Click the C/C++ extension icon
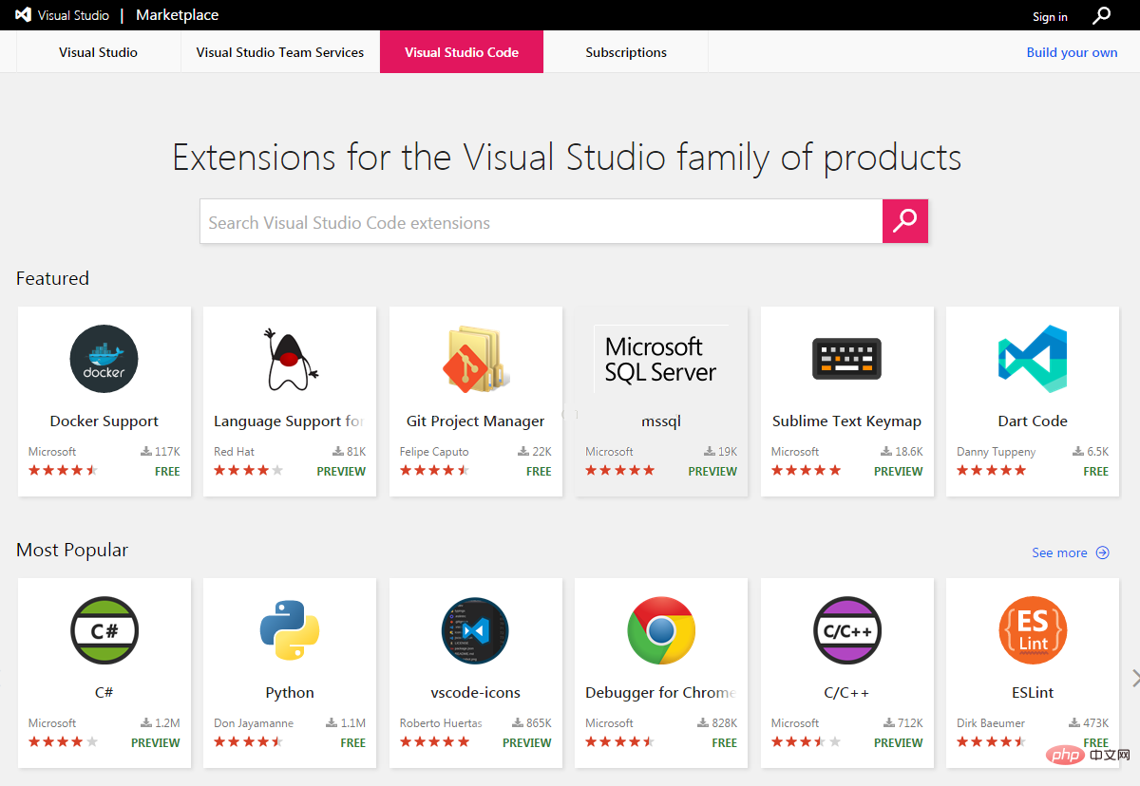Image resolution: width=1140 pixels, height=786 pixels. pyautogui.click(x=846, y=630)
